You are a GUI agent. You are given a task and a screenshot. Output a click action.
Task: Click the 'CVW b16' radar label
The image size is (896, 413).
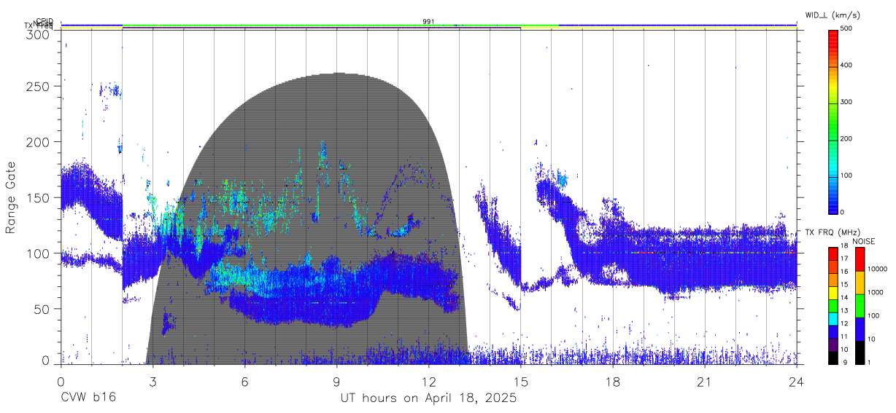pos(88,398)
